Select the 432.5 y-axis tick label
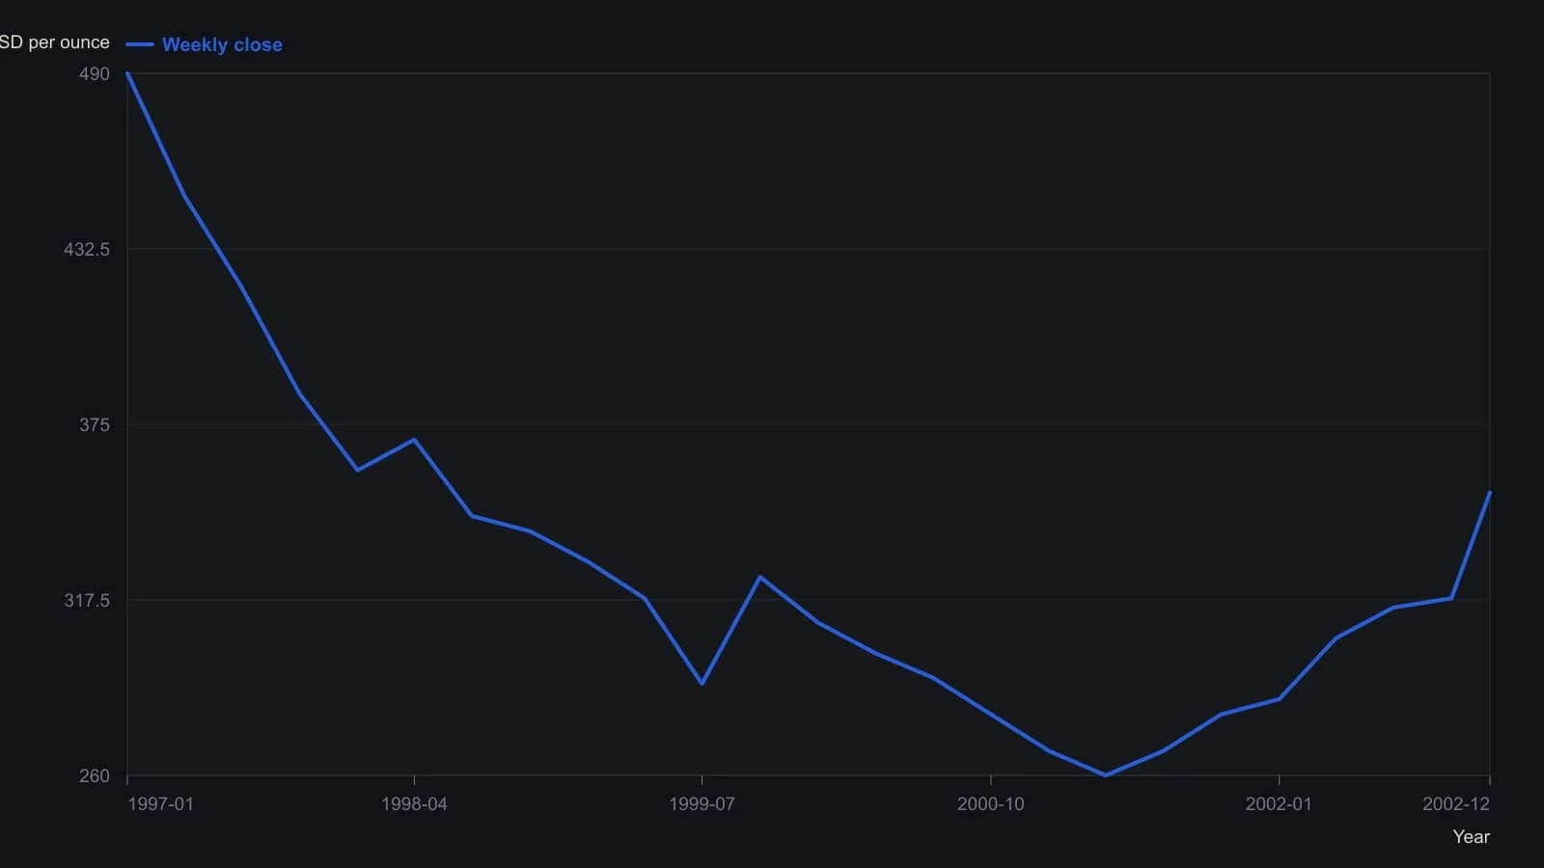The width and height of the screenshot is (1544, 868). coord(87,250)
